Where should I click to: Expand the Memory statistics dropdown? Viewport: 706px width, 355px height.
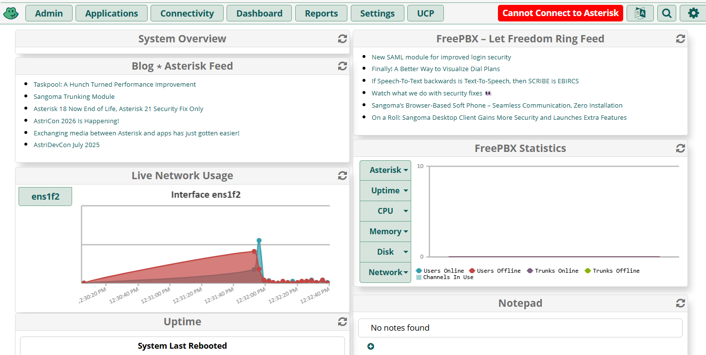click(x=385, y=232)
